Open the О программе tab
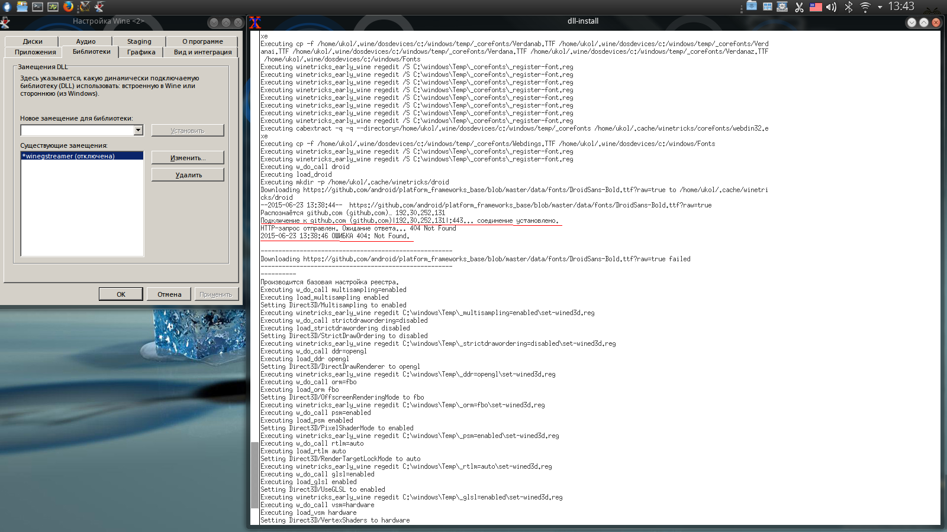 coord(202,41)
